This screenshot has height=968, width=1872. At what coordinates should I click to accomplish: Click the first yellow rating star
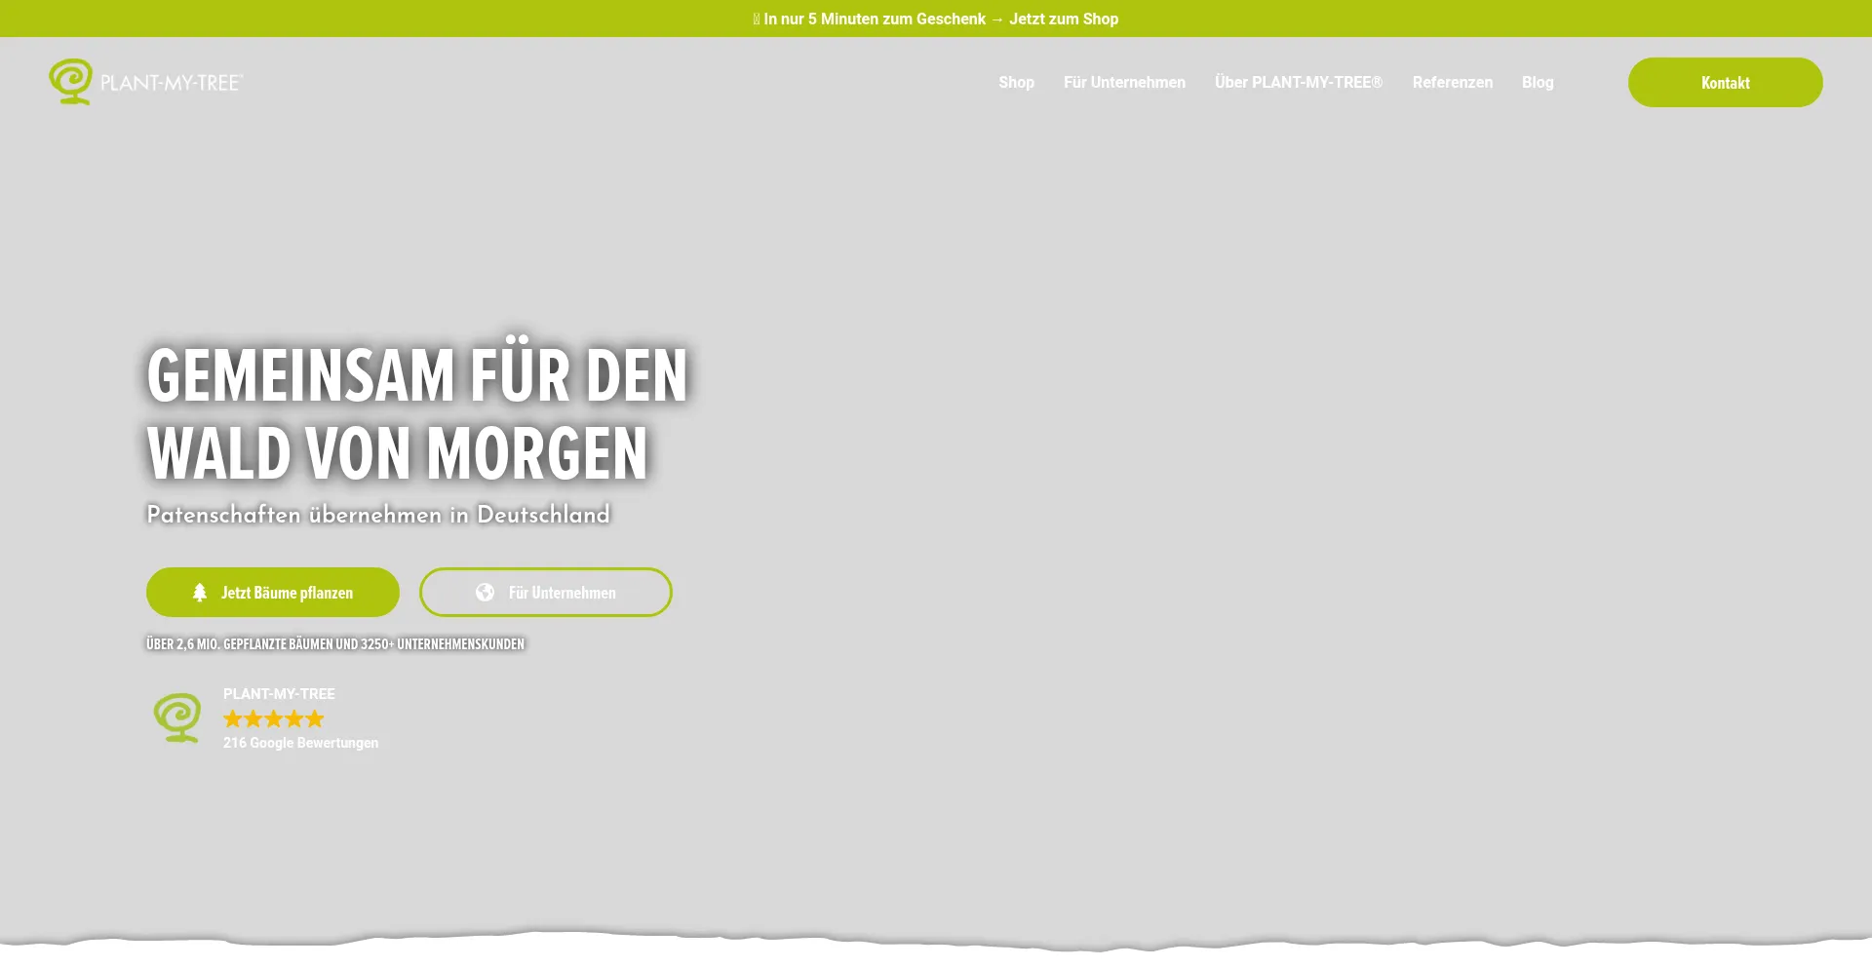(x=232, y=718)
